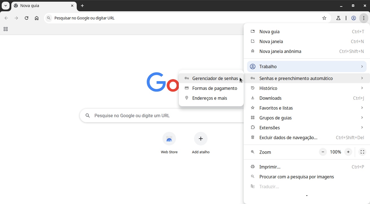Image resolution: width=370 pixels, height=204 pixels.
Task: Open Nova janela anônima
Action: coord(307,51)
